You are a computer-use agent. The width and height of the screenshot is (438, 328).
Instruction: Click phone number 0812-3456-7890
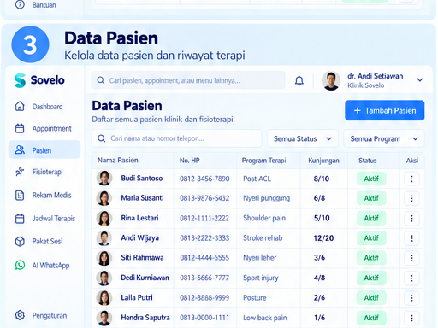(x=204, y=179)
